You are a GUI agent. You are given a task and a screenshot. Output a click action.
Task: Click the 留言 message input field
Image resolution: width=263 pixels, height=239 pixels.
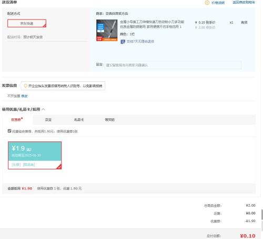click(173, 65)
